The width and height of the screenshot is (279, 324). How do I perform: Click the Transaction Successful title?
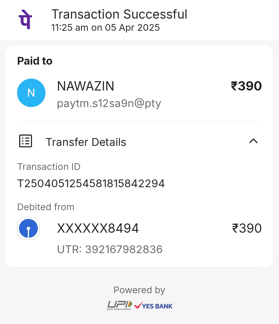(119, 14)
